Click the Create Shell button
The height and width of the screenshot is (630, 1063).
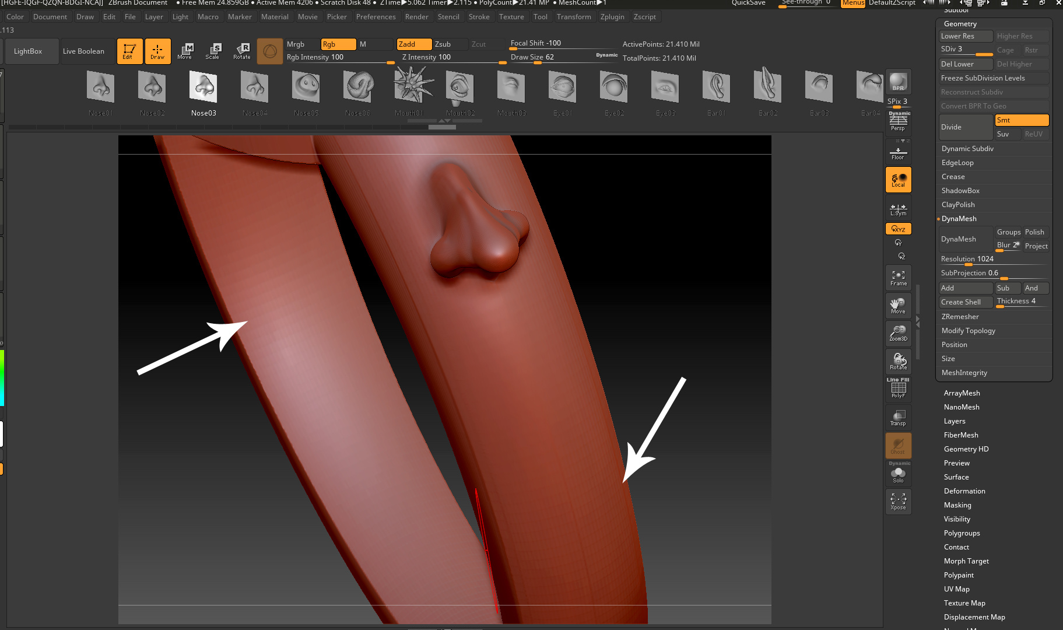966,302
